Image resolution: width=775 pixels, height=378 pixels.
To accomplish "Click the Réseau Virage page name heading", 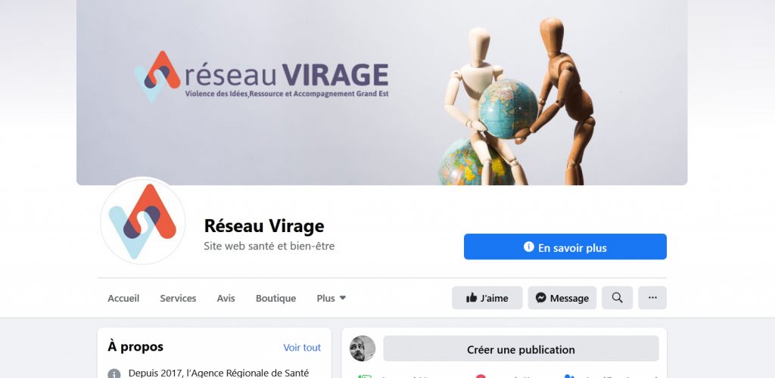I will pyautogui.click(x=264, y=226).
